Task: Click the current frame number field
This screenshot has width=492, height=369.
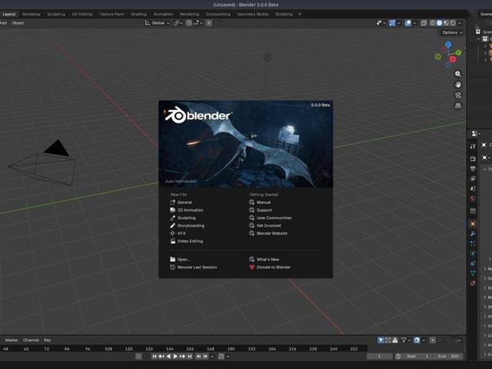Action: click(x=379, y=357)
